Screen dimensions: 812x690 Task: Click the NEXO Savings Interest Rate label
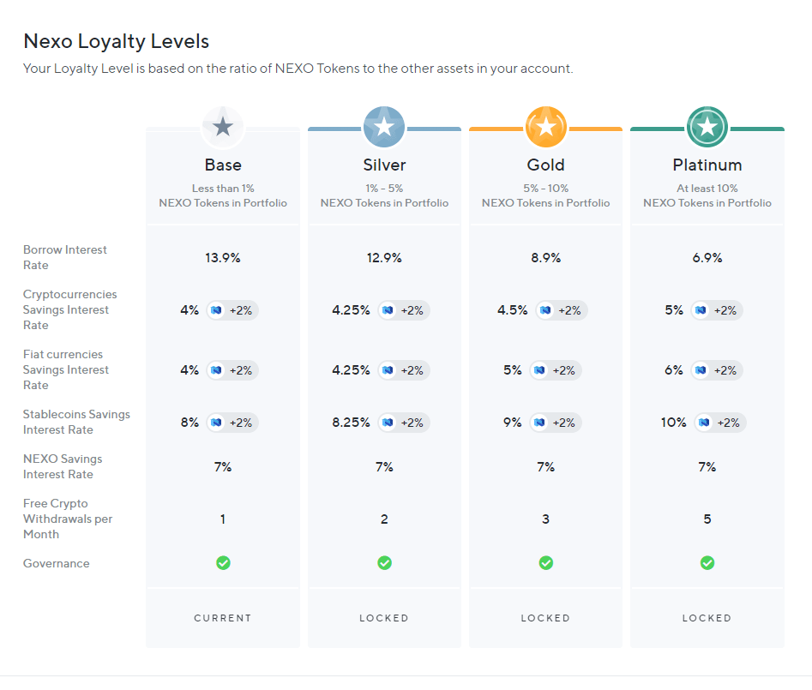[x=63, y=466]
